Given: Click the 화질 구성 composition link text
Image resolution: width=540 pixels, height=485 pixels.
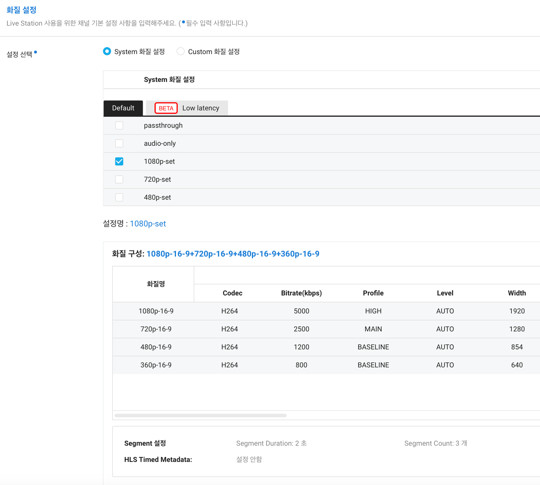Looking at the screenshot, I should pyautogui.click(x=233, y=254).
